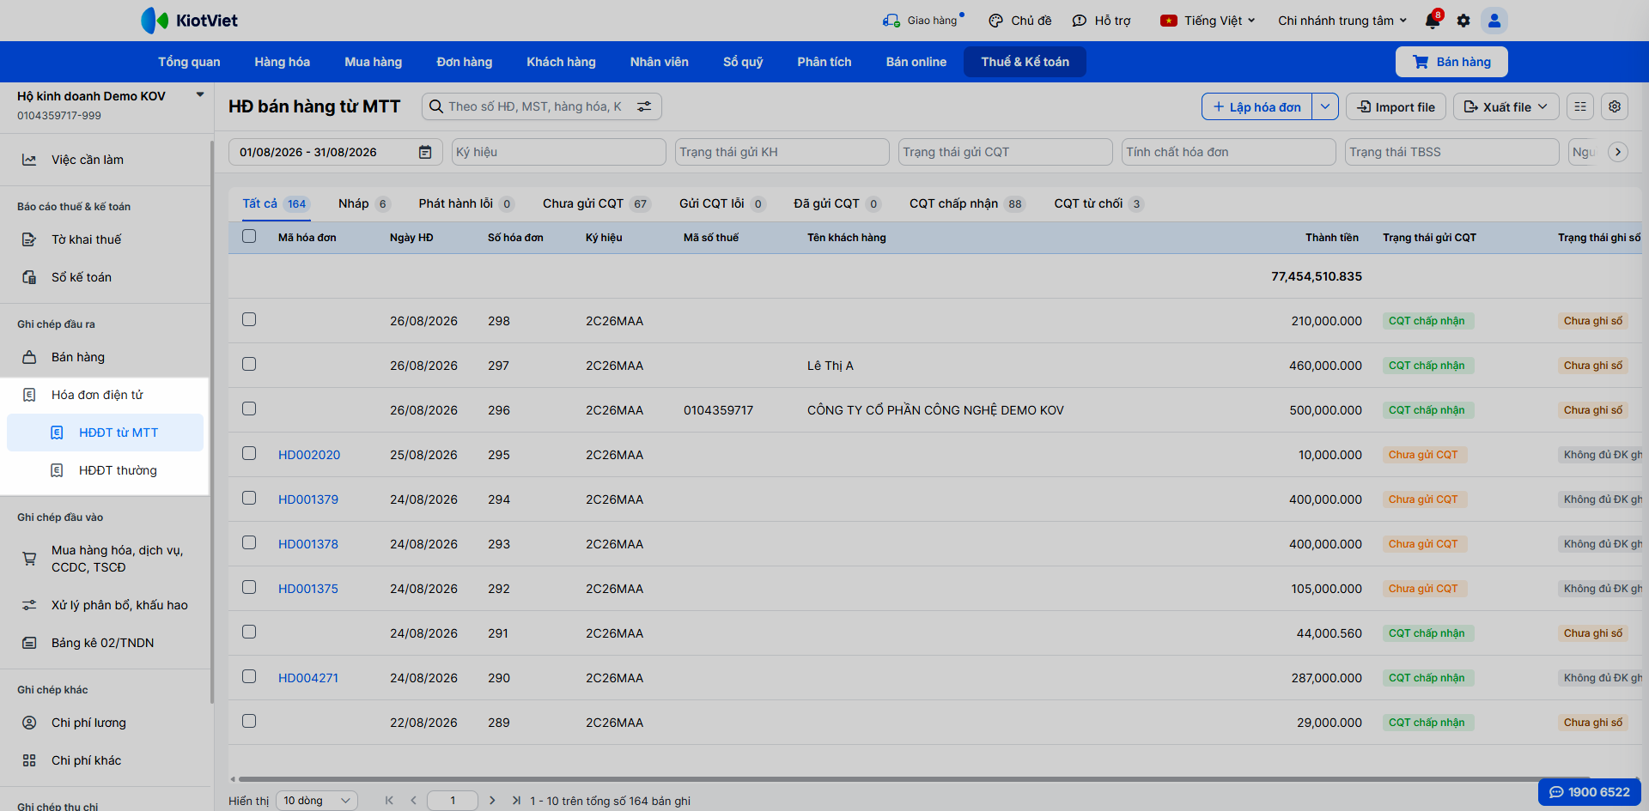Check the row checkbox for HD002020
The width and height of the screenshot is (1649, 811).
tap(249, 453)
